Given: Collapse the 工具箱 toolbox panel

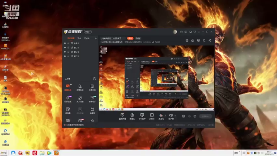Looking at the screenshot, I should [95, 79].
